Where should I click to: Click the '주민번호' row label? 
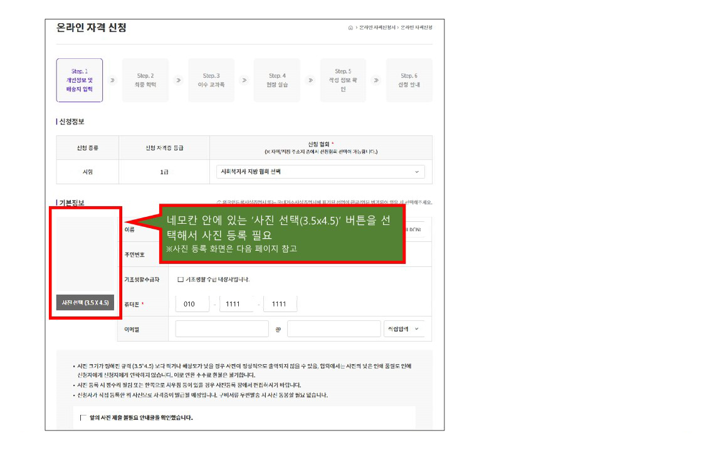[x=135, y=255]
